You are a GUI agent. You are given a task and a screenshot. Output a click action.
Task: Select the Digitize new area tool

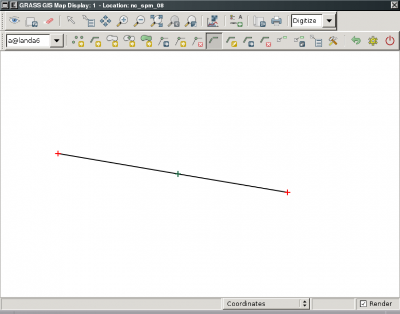coord(146,41)
